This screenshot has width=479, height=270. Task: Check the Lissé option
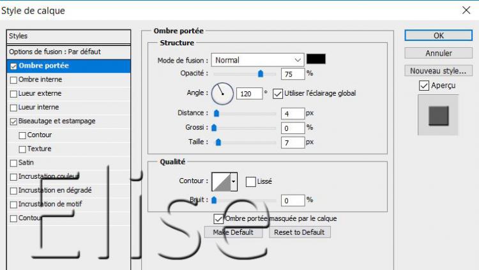[250, 181]
